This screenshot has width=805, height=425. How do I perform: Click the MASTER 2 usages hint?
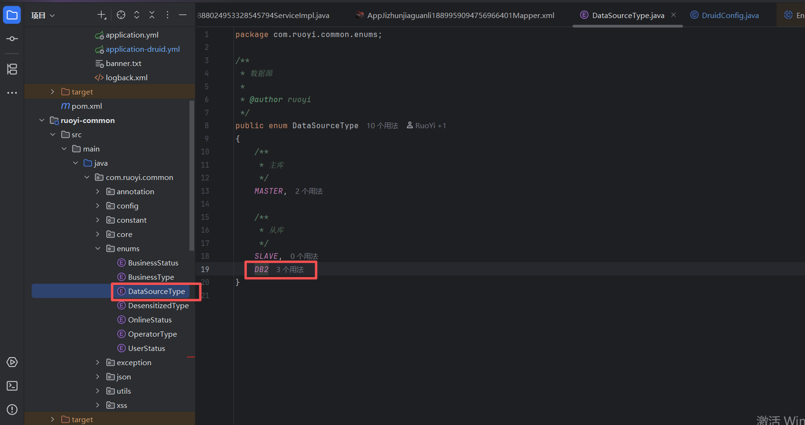click(309, 191)
